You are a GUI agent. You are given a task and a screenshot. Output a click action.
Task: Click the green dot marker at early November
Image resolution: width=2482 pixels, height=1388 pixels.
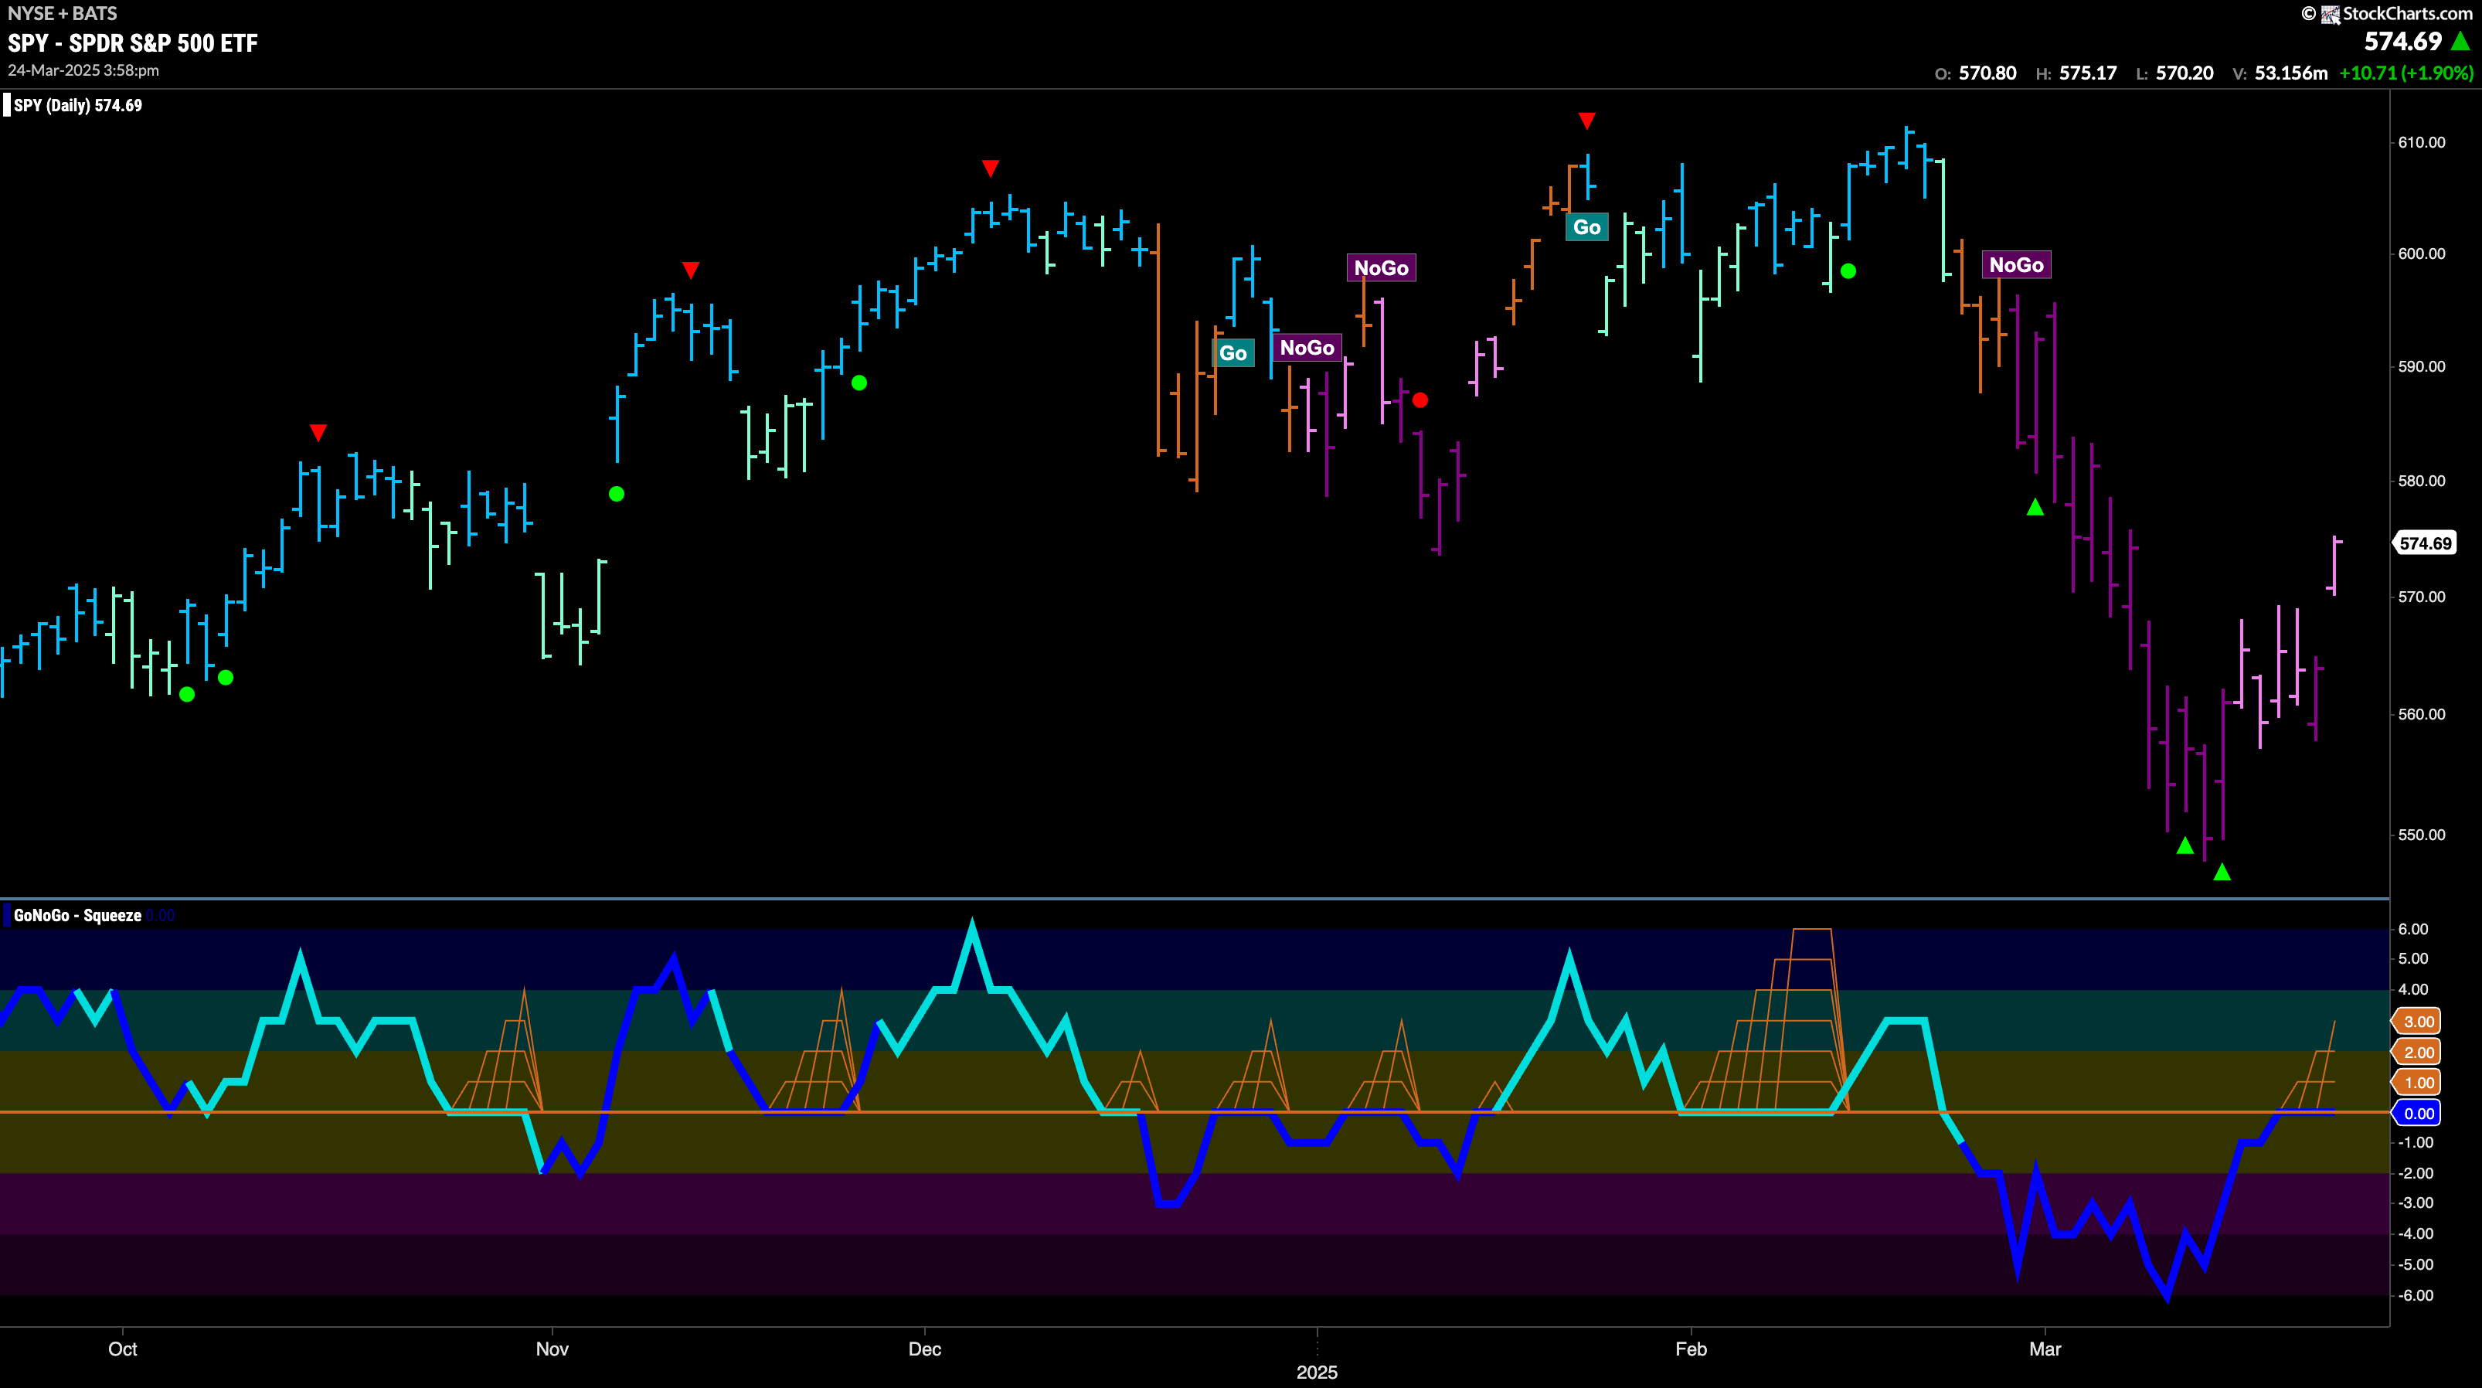point(617,495)
